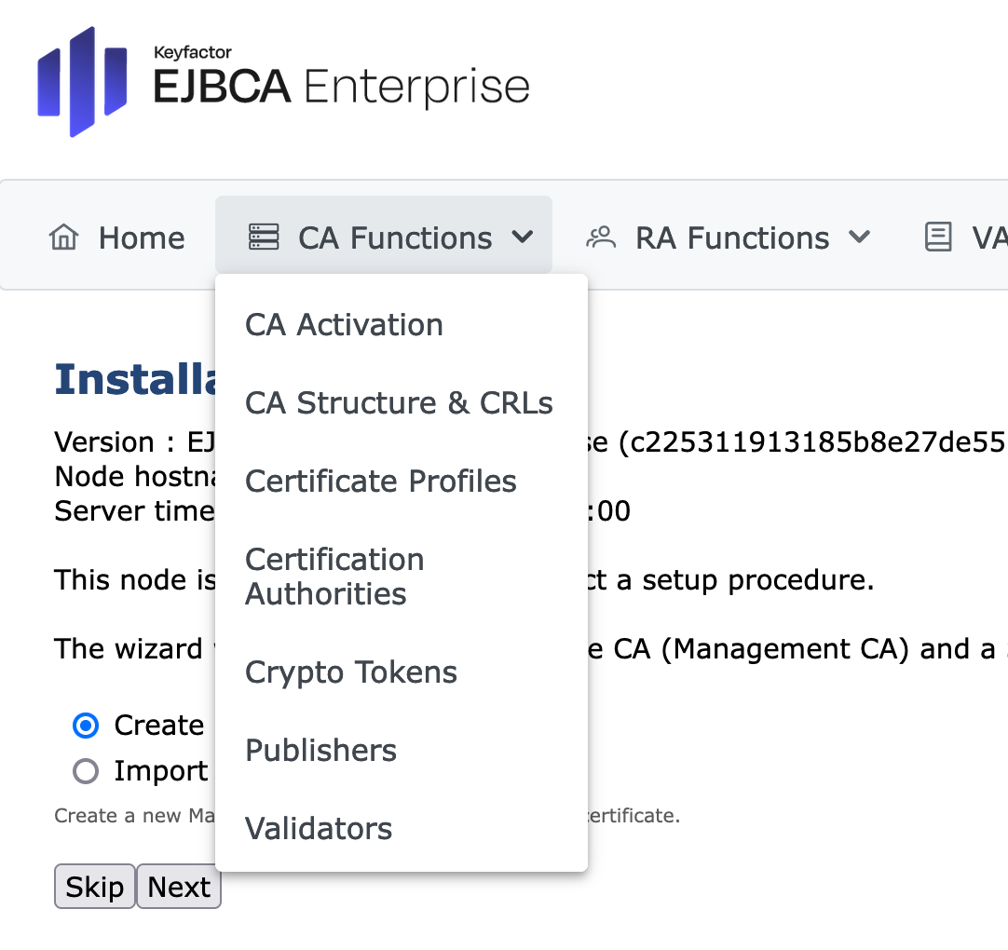This screenshot has width=1008, height=950.
Task: Select the Import radio button
Action: pyautogui.click(x=86, y=771)
